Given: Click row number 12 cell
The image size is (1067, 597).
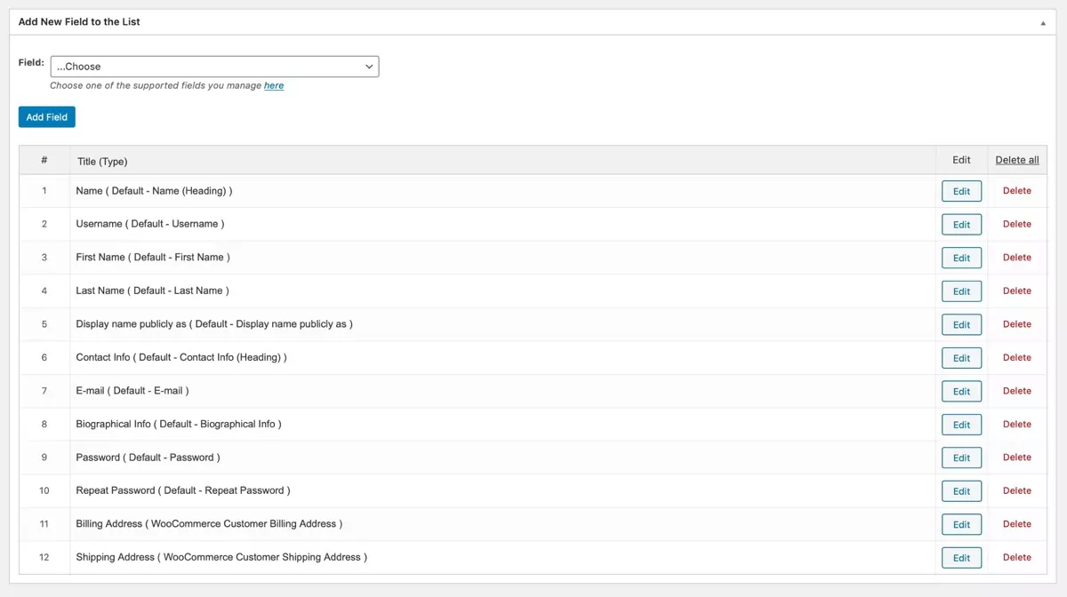Looking at the screenshot, I should (44, 557).
